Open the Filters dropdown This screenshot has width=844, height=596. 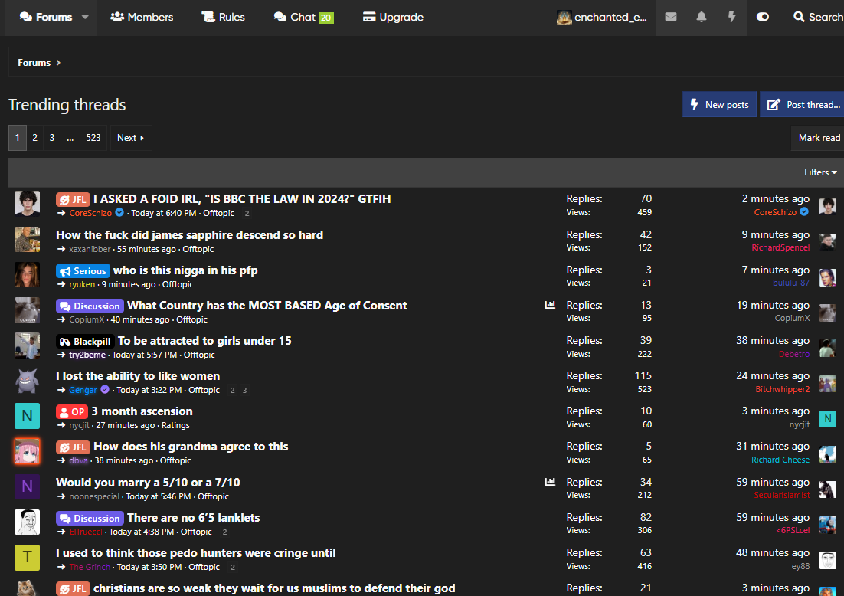tap(820, 172)
